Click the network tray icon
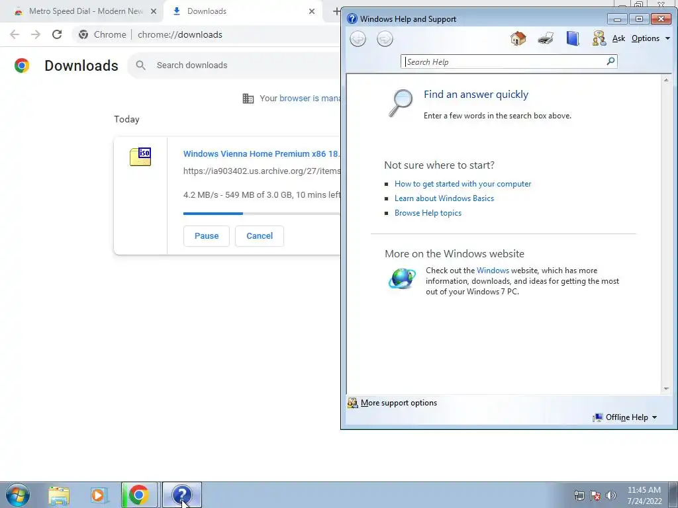The height and width of the screenshot is (508, 678). (579, 495)
